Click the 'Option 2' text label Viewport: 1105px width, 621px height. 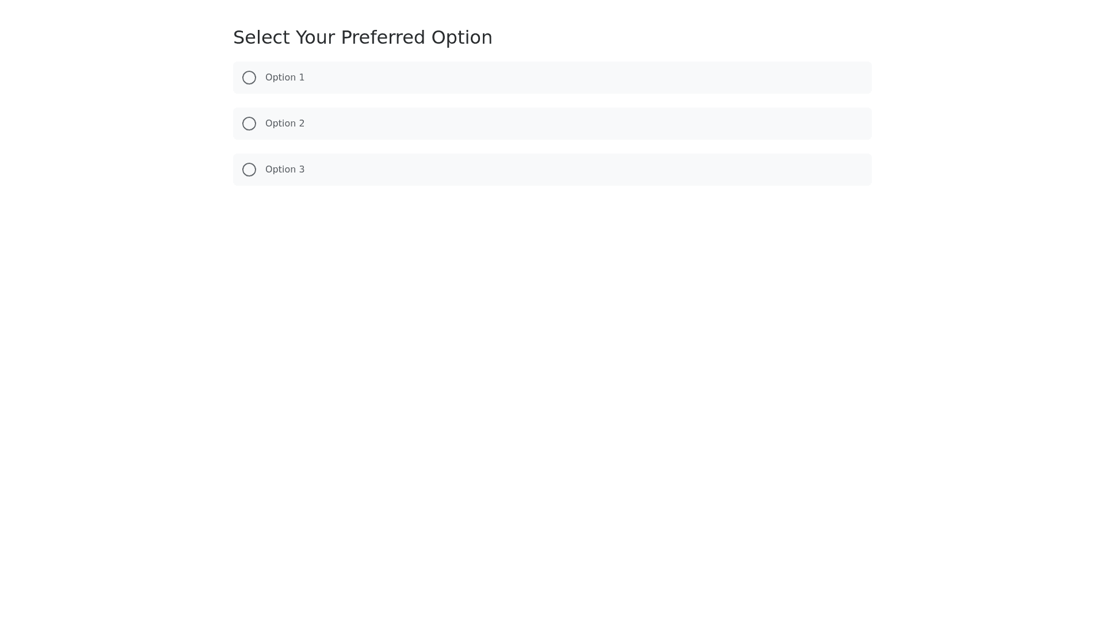click(x=285, y=124)
